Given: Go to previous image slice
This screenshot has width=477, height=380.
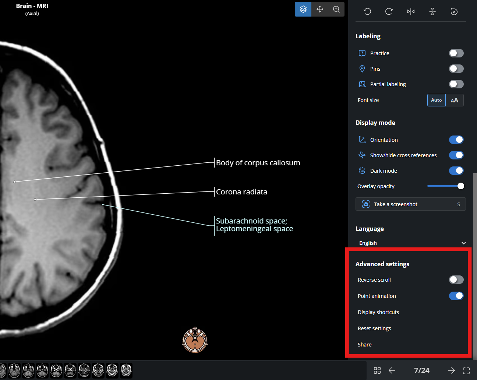Looking at the screenshot, I should [x=392, y=370].
